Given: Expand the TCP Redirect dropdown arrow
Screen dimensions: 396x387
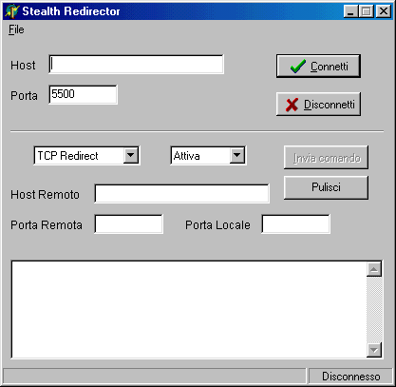Looking at the screenshot, I should [131, 155].
